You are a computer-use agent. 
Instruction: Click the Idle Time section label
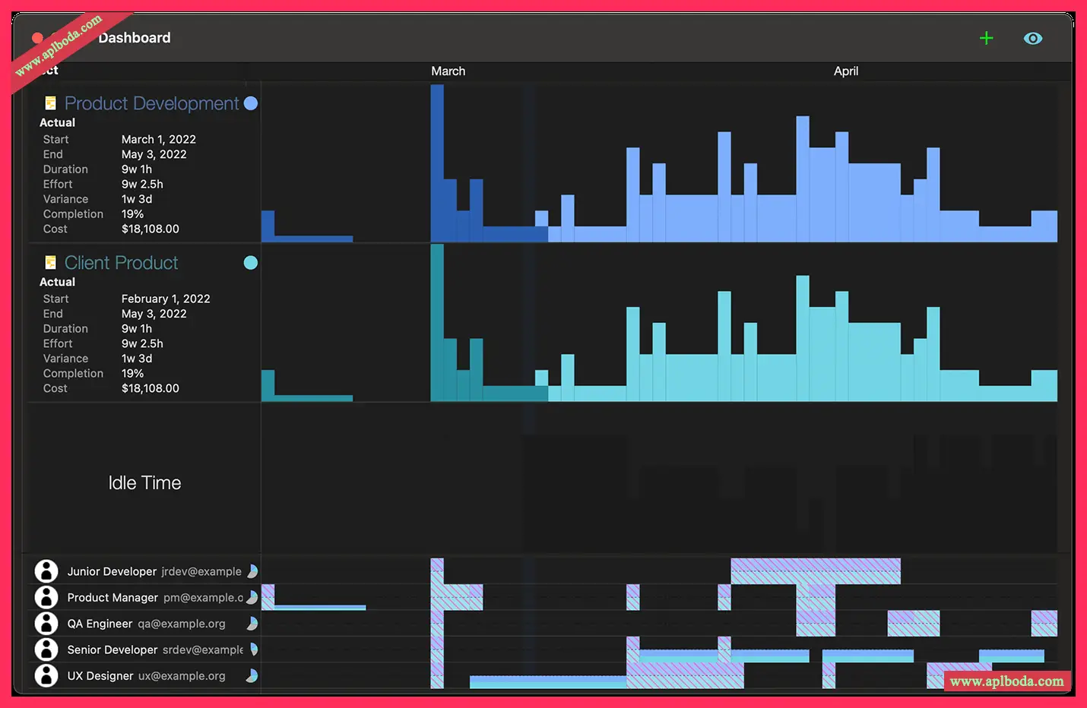tap(144, 483)
